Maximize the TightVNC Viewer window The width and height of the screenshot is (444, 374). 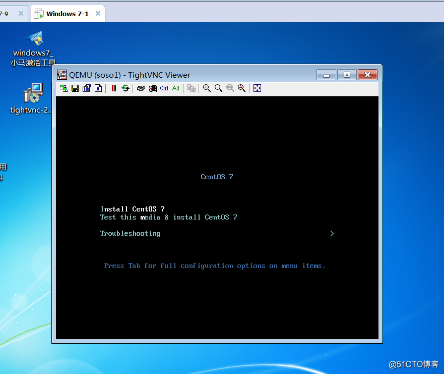[347, 75]
